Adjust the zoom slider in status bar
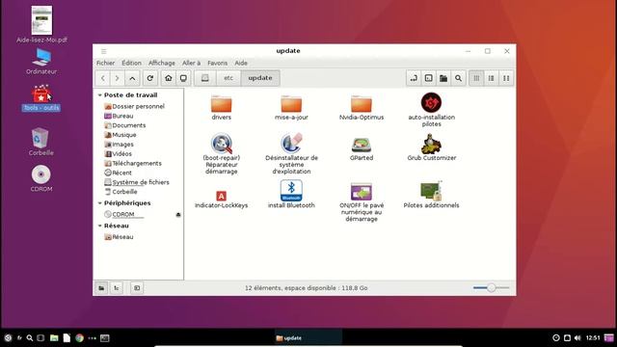This screenshot has width=617, height=347. tap(491, 288)
